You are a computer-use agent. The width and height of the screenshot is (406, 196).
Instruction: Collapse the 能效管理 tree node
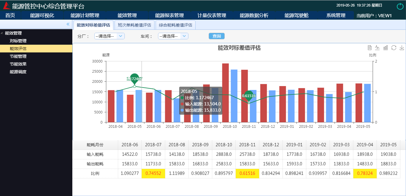[x=2, y=33]
